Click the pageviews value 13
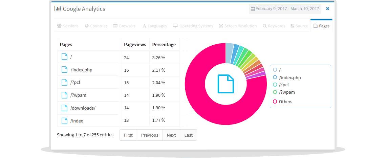This screenshot has width=386, height=158. [x=127, y=120]
